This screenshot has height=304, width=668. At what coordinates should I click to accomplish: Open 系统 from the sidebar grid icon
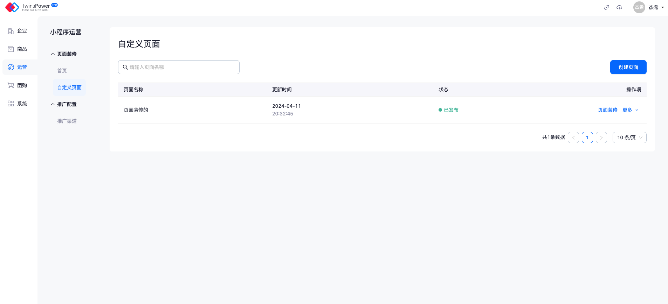[11, 104]
